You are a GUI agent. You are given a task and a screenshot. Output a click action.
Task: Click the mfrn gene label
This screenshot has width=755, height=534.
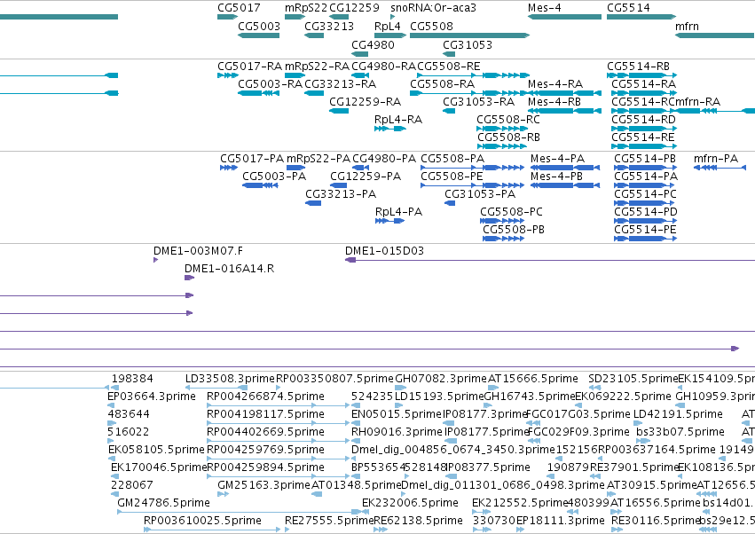click(687, 26)
